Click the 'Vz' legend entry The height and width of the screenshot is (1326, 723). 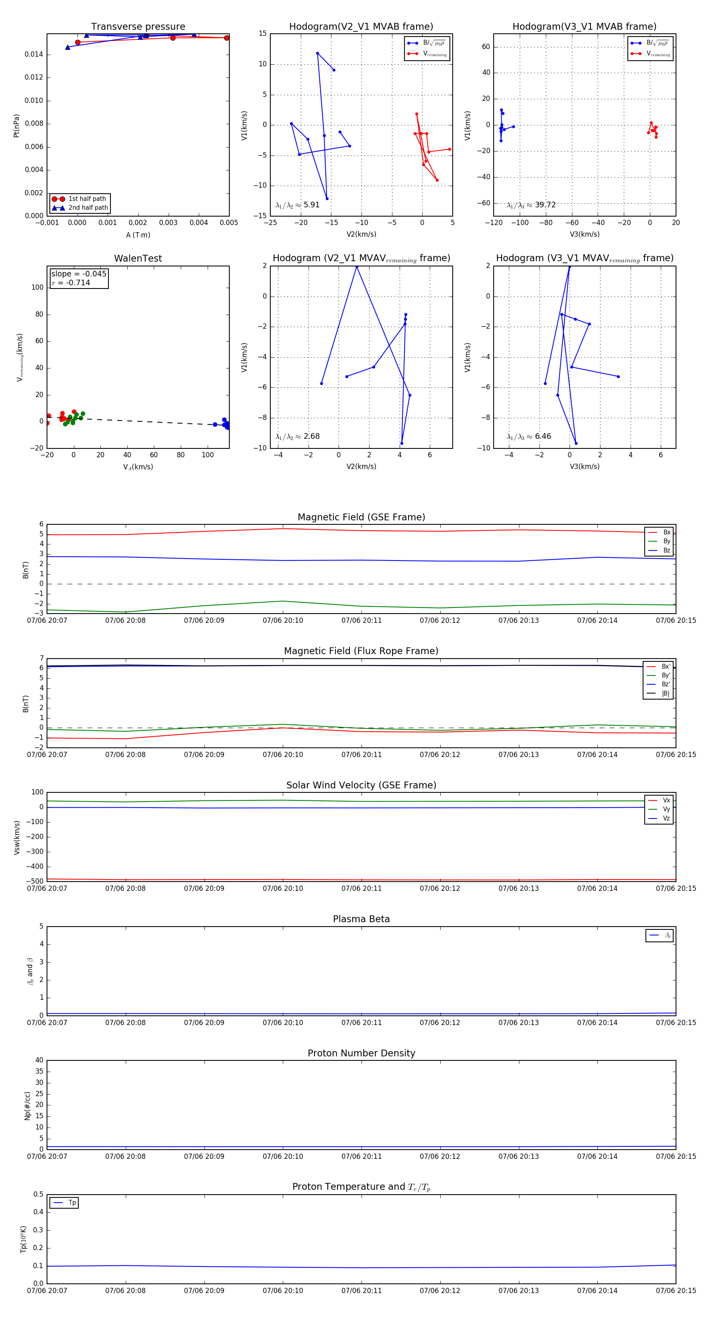click(659, 819)
